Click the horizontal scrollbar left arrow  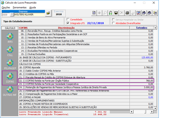tap(132, 112)
